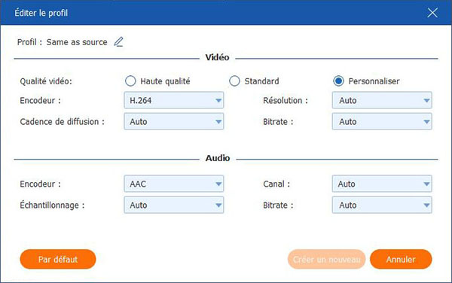Select the Standard video quality option
Viewport: 452px width, 283px height.
click(234, 81)
